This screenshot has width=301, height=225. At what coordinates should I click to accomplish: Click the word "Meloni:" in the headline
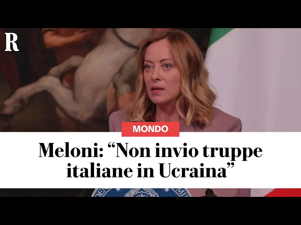tap(71, 150)
